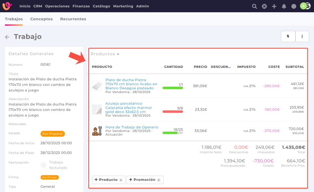
Task: Click the app logo in top left
Action: (x=7, y=6)
